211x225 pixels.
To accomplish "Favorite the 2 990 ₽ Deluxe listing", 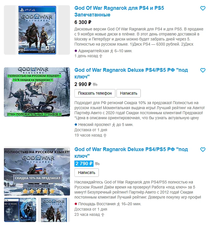I will coord(203,70).
